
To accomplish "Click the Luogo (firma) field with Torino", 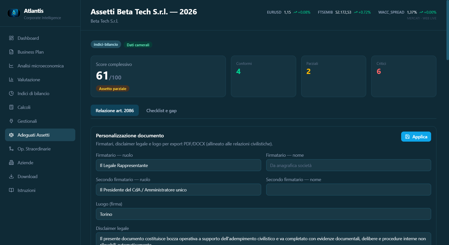I will tap(263, 214).
